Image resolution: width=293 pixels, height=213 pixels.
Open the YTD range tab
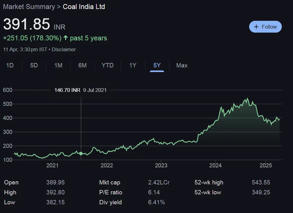(x=108, y=65)
